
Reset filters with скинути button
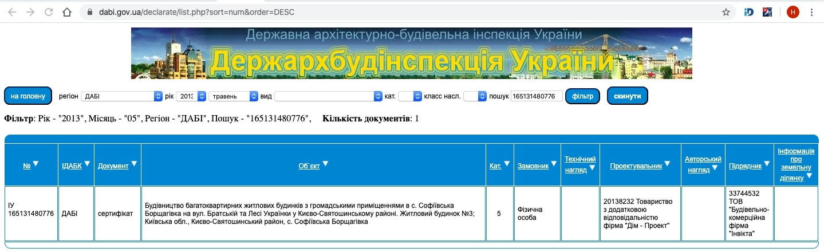[627, 96]
